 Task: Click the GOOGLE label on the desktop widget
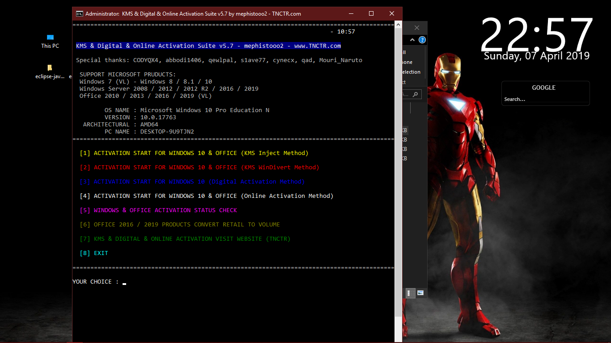pos(543,88)
